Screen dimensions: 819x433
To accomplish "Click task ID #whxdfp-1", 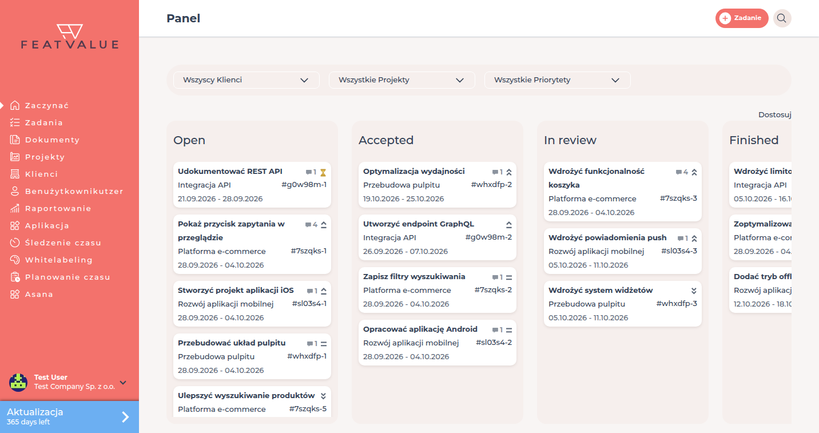I will (x=307, y=356).
